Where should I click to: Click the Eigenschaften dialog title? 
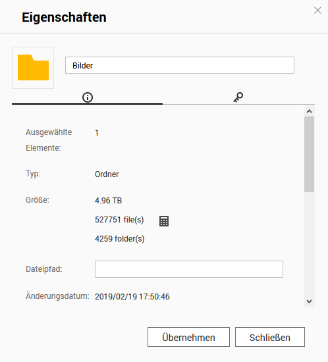click(64, 17)
